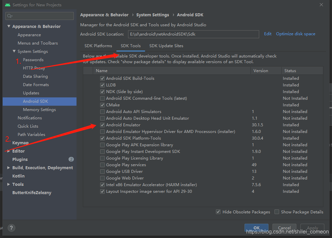332x238 pixels.
Task: Toggle NDK (Side by side) checkbox
Action: [102, 92]
